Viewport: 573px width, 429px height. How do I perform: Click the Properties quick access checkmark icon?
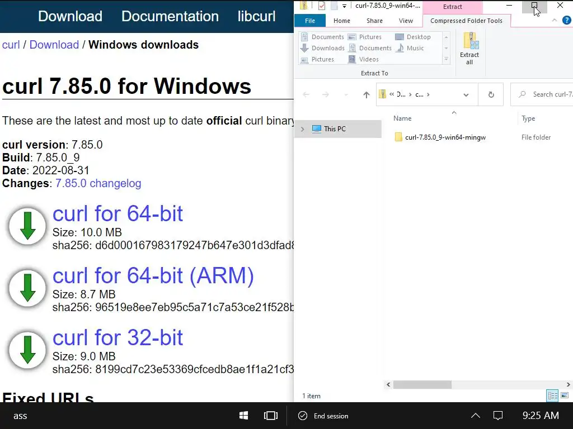[x=322, y=6]
